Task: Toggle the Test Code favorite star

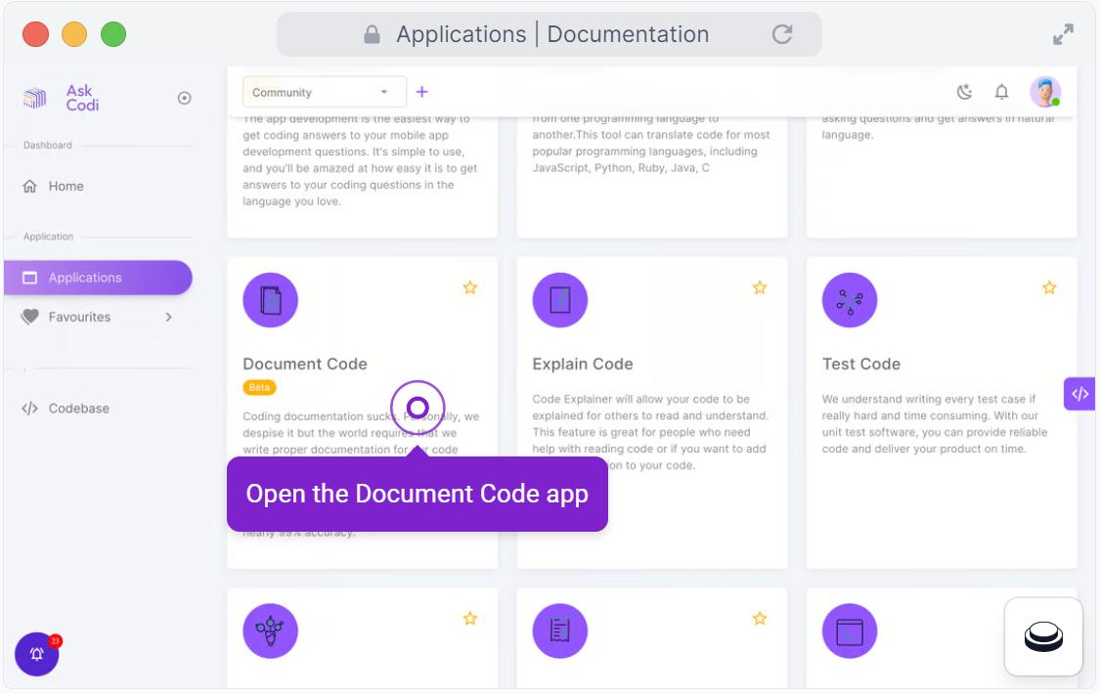Action: (1049, 287)
